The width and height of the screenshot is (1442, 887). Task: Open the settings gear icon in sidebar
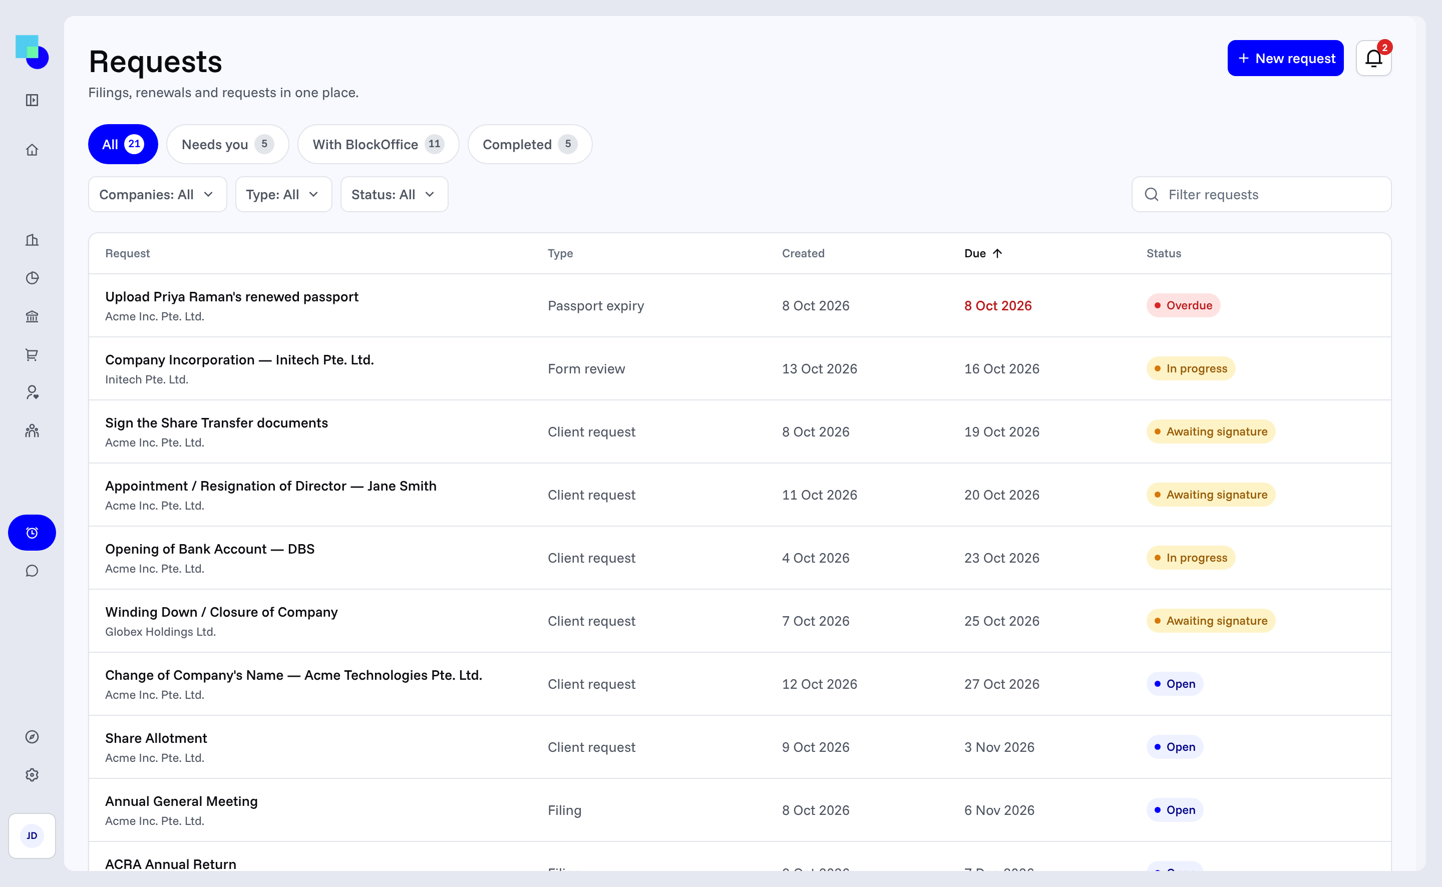[32, 775]
